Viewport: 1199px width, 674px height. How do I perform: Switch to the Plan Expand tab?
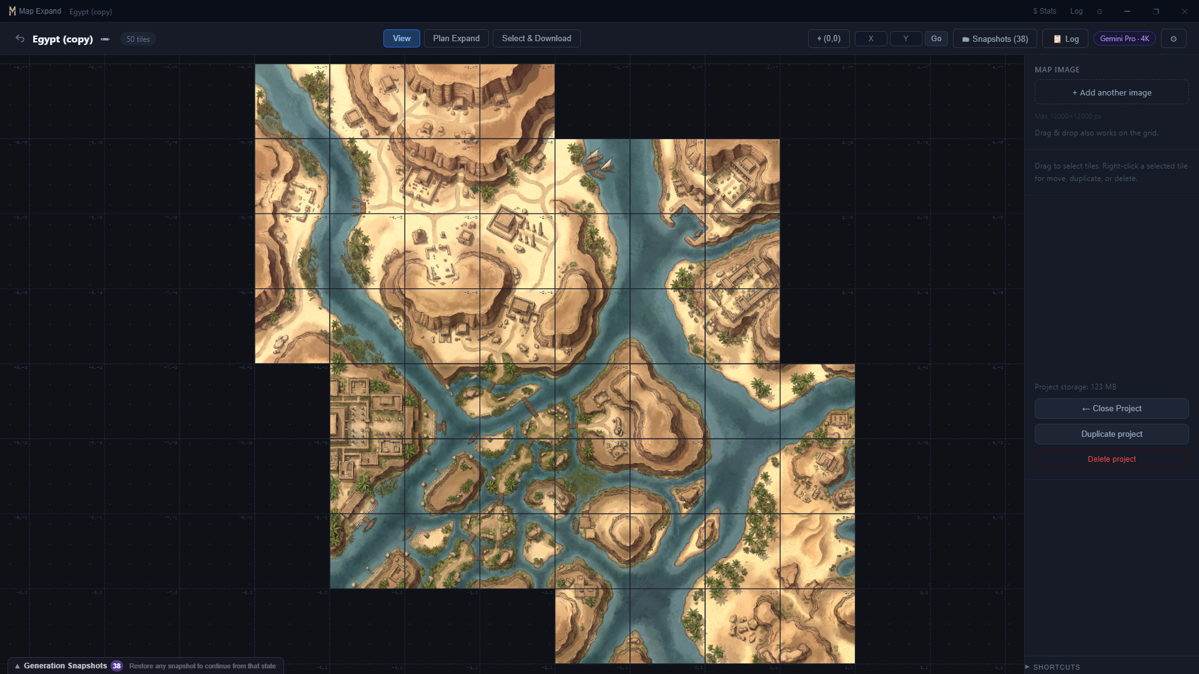pyautogui.click(x=456, y=38)
